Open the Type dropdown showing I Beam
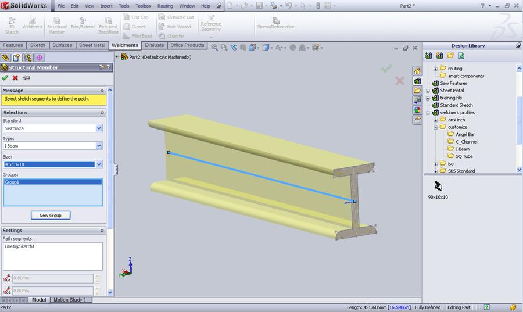This screenshot has height=312, width=523. (99, 146)
